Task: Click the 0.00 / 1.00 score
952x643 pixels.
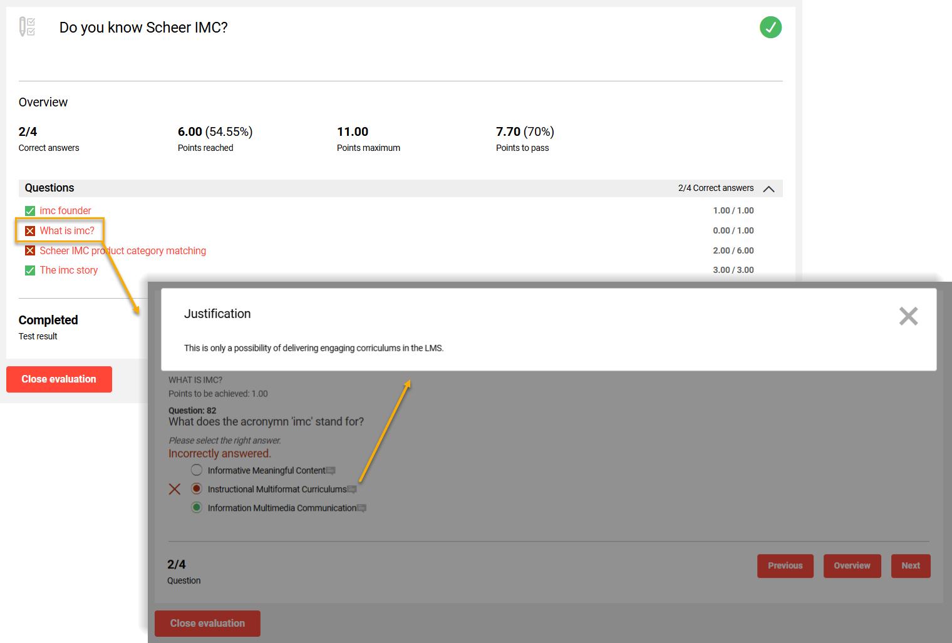Action: tap(733, 231)
